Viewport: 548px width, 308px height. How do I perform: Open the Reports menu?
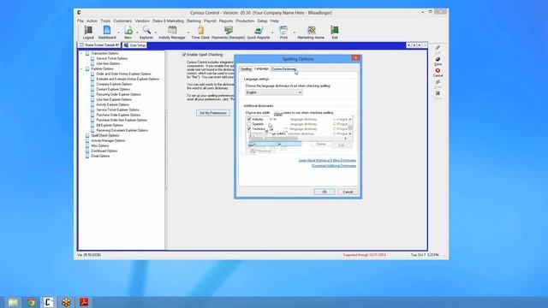pyautogui.click(x=226, y=21)
